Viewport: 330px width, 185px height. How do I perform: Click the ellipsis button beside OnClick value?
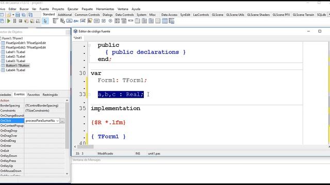click(62, 121)
